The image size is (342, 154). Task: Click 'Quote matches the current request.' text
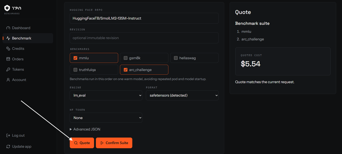[265, 82]
